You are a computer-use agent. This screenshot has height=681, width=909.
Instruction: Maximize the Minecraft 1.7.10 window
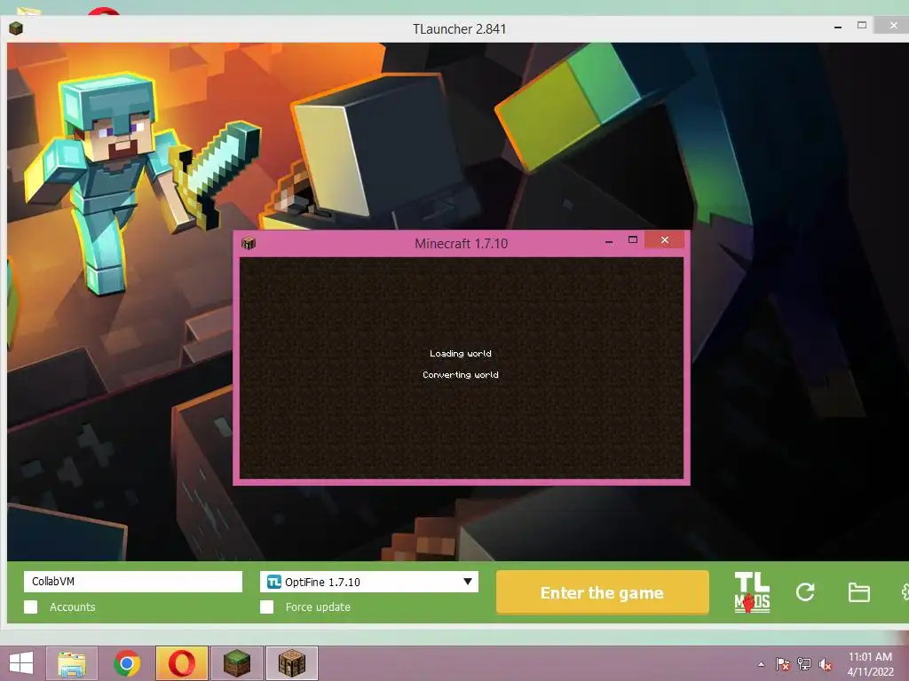coord(632,239)
